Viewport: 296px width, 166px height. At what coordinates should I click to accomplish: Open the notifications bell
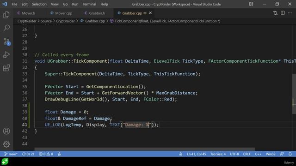point(290,154)
